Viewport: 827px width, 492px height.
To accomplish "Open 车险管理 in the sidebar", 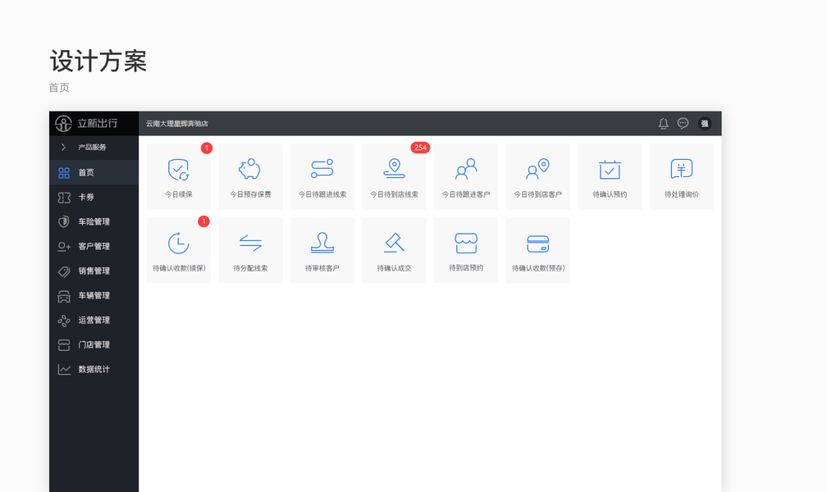I will [x=94, y=221].
